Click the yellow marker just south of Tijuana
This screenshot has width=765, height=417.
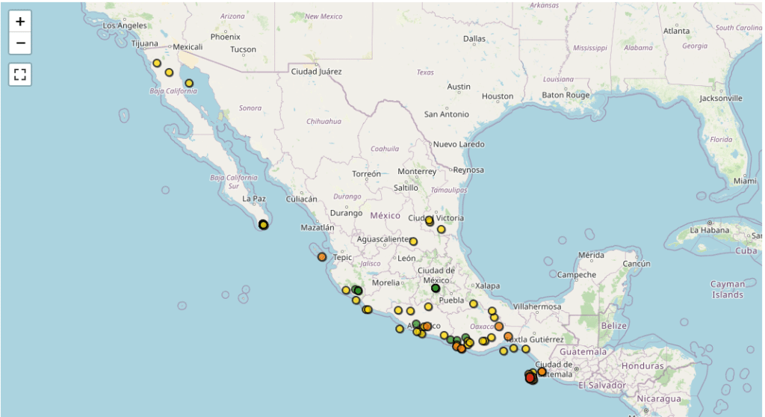(x=157, y=63)
